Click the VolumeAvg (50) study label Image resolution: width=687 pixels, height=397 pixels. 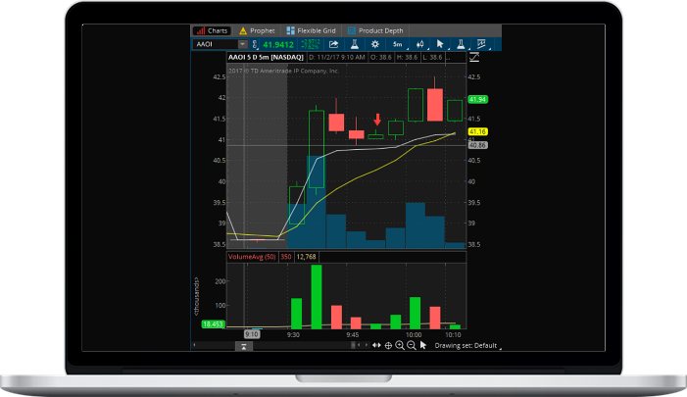[x=251, y=257]
